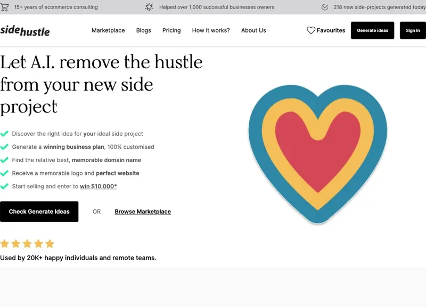426x307 pixels.
Task: Open the win $10,000* link
Action: [x=98, y=186]
